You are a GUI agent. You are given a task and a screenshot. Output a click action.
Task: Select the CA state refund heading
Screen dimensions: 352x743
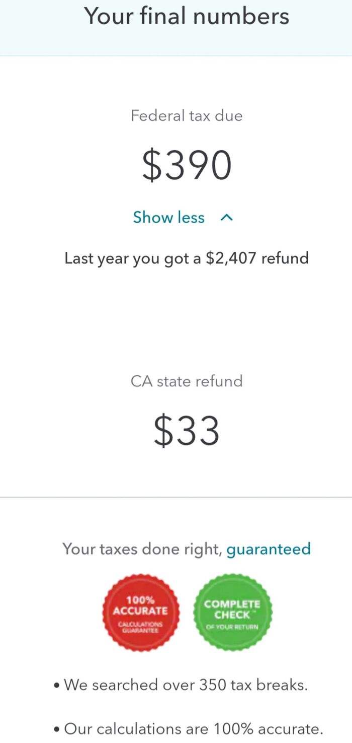pos(187,381)
